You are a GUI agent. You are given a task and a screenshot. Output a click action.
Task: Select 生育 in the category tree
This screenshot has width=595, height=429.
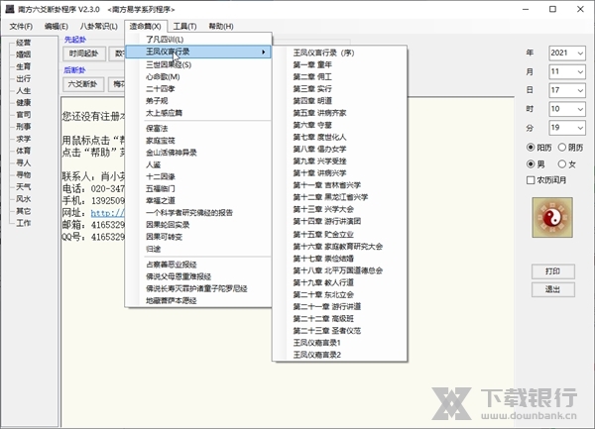(24, 66)
